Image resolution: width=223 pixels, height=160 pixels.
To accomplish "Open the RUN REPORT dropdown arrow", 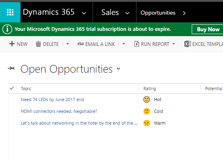I will (x=174, y=44).
